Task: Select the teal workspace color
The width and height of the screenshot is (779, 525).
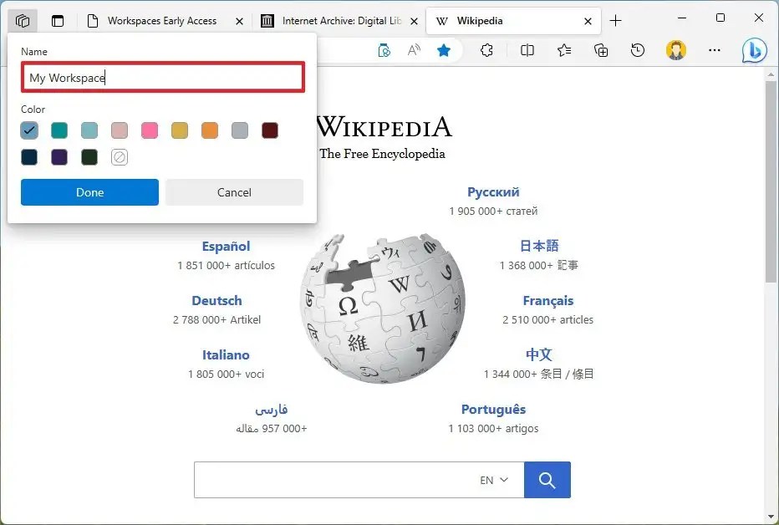Action: tap(59, 130)
